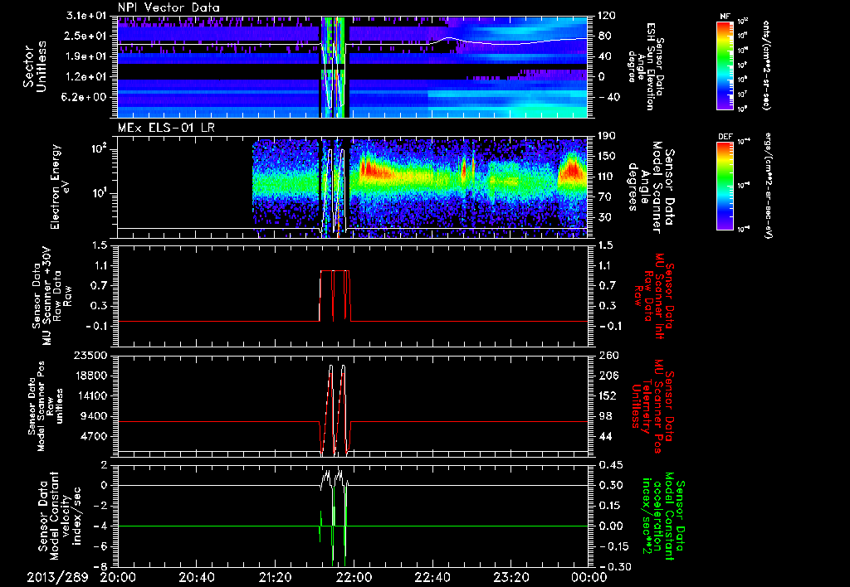The height and width of the screenshot is (587, 850).
Task: Click the "Sector Unitless" axis title
Action: (35, 66)
